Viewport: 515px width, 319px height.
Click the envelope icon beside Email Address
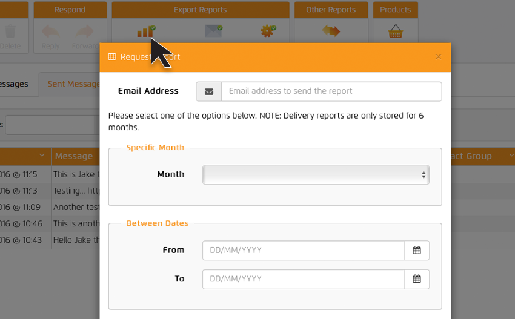click(x=209, y=91)
